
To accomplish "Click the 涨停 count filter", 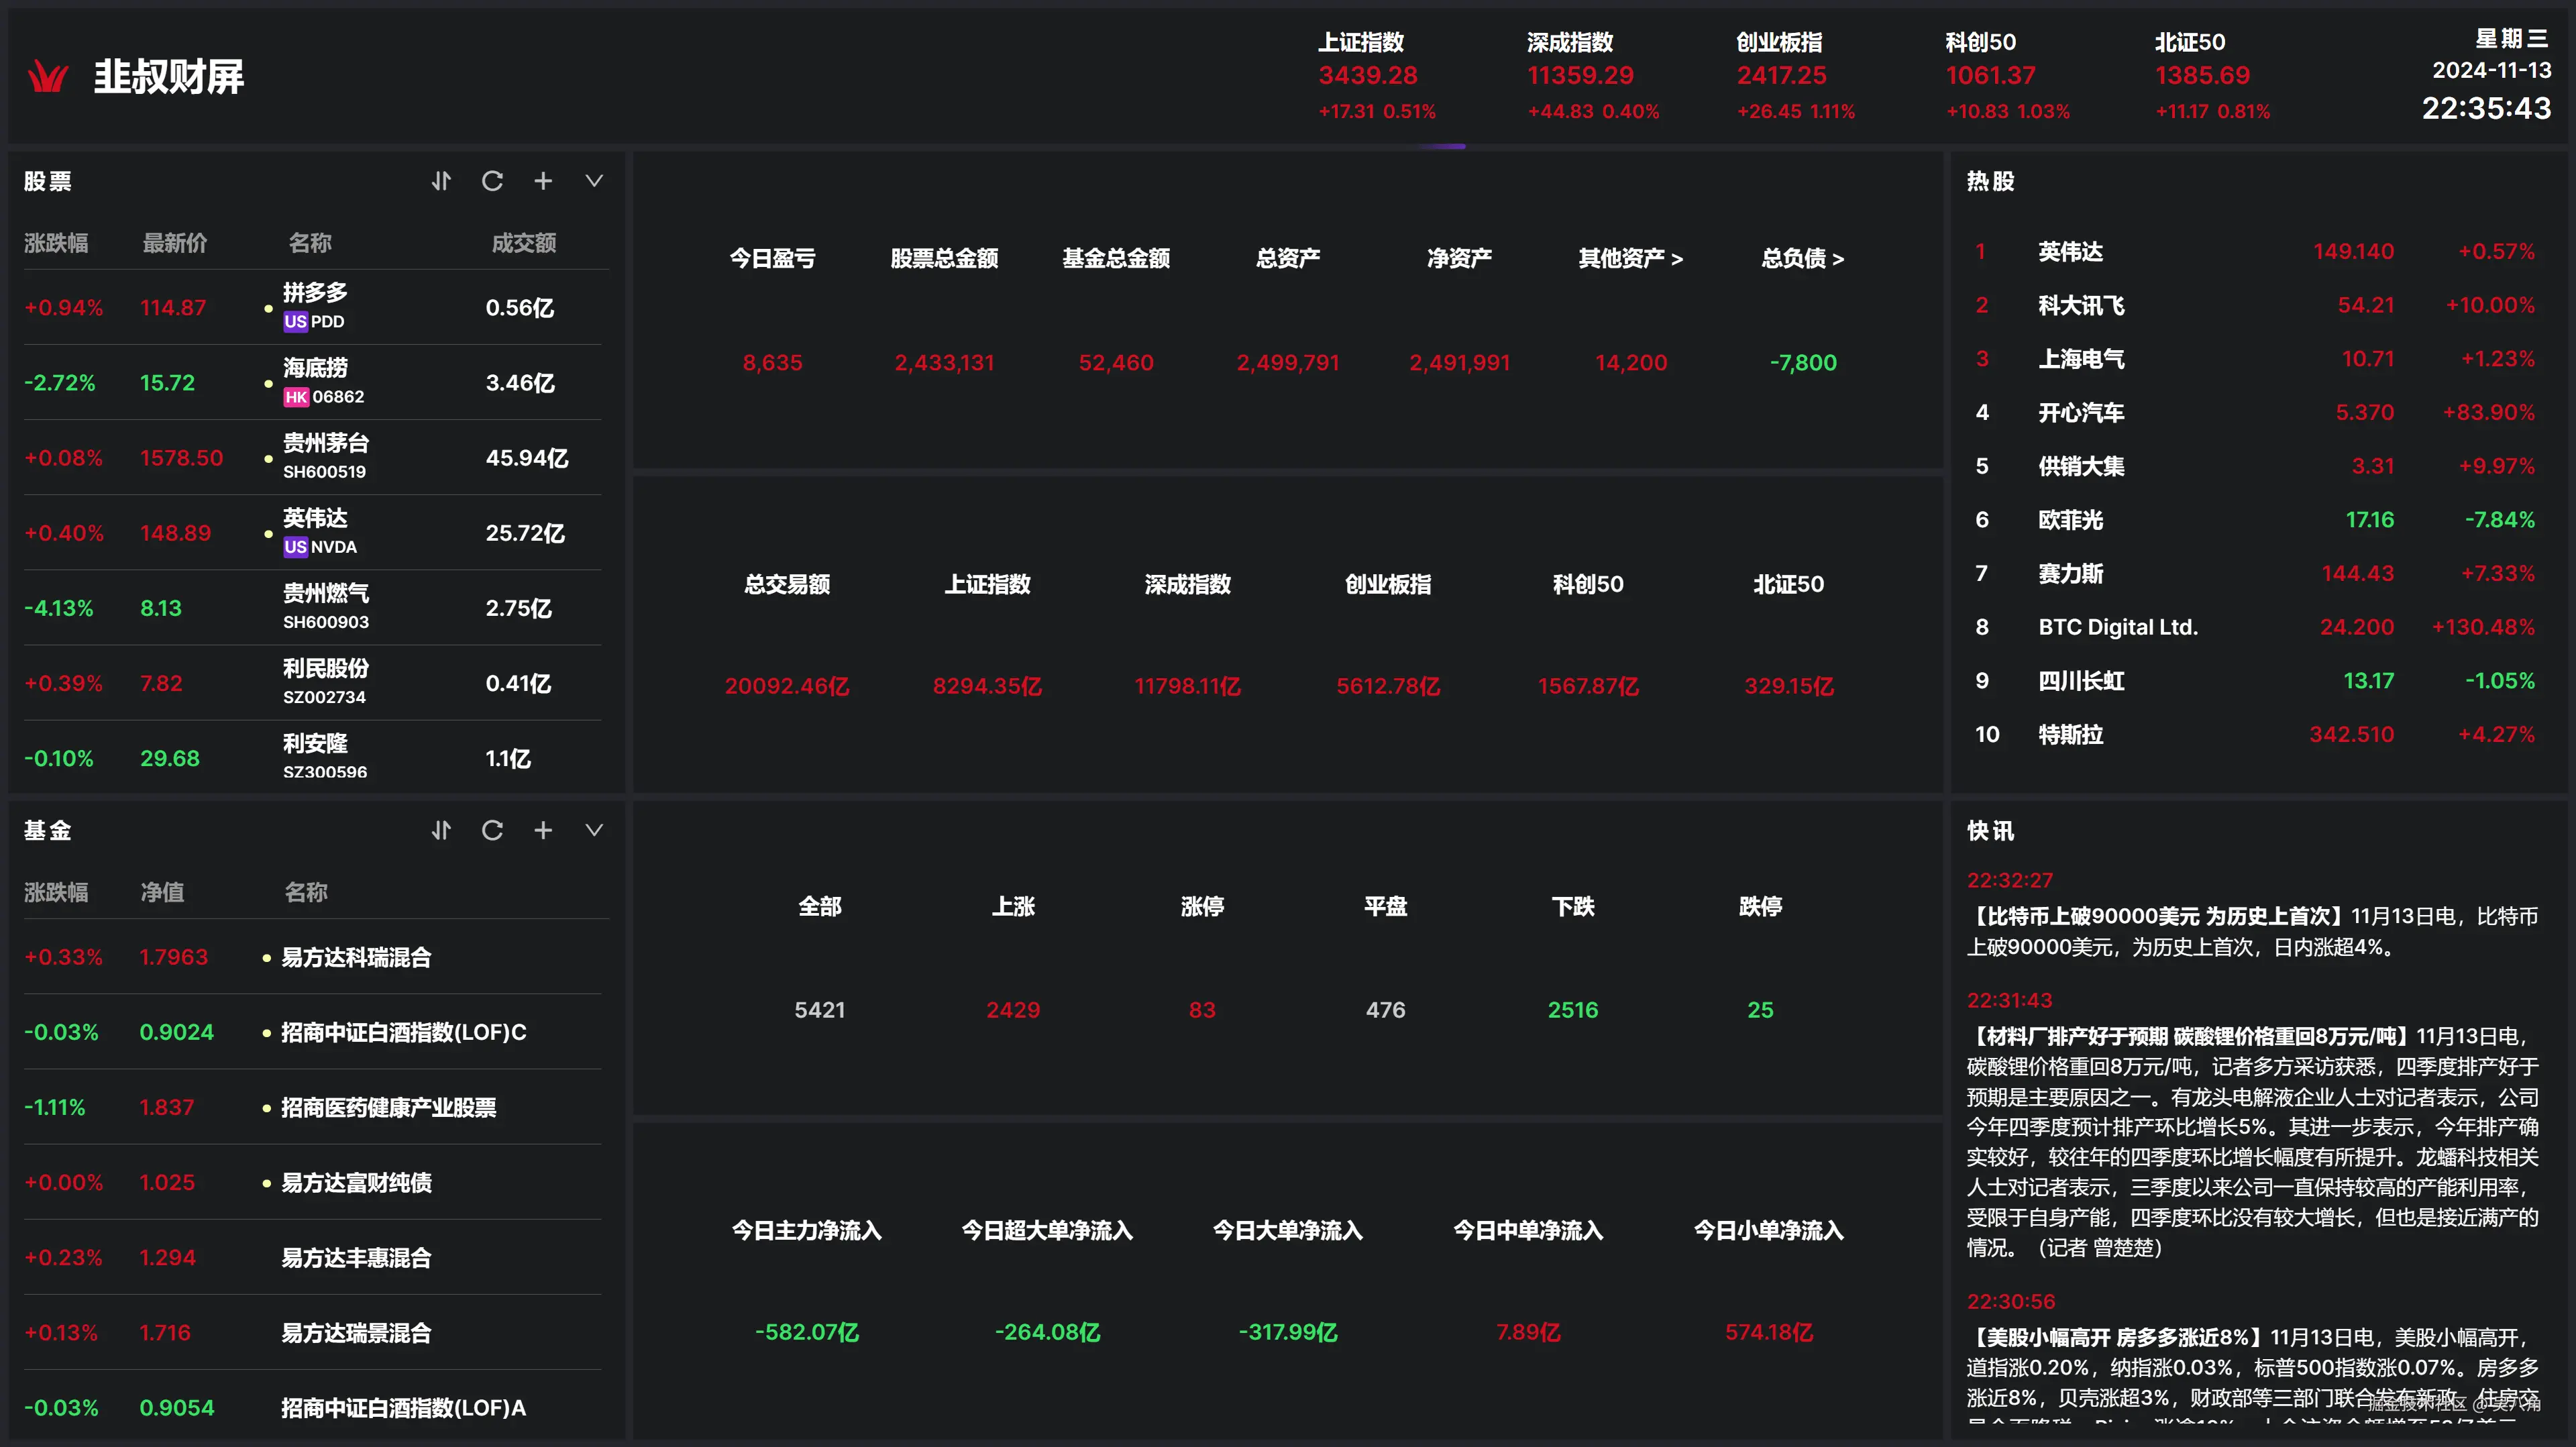I will pos(1201,907).
